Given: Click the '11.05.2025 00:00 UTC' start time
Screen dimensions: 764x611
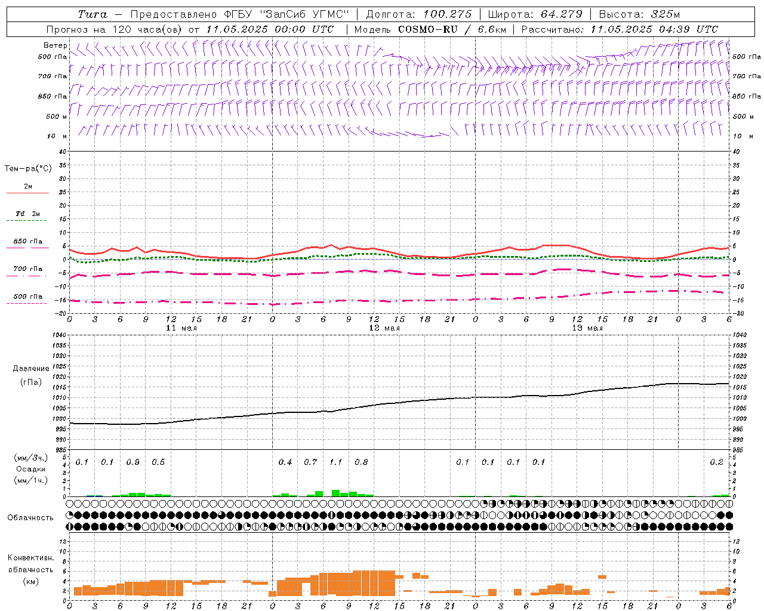Looking at the screenshot, I should [270, 29].
